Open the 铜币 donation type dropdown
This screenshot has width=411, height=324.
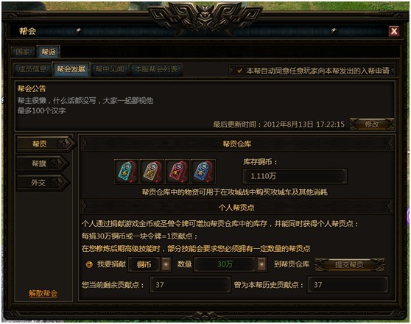(x=166, y=264)
